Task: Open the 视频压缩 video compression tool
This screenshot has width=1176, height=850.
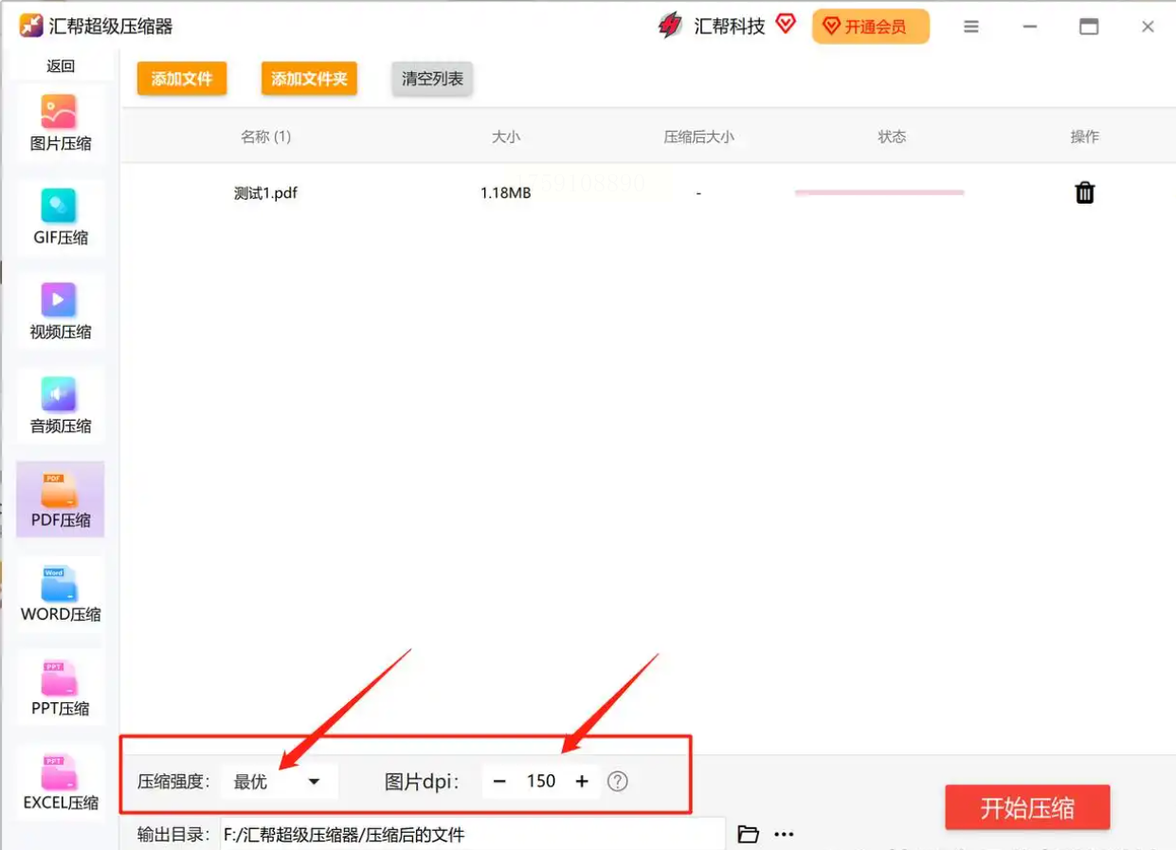Action: pos(61,313)
